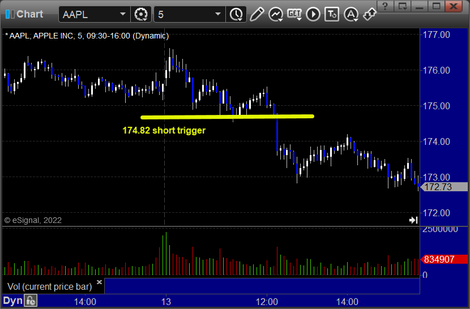This screenshot has width=470, height=309.
Task: Click the 13 date axis label
Action: tap(166, 302)
